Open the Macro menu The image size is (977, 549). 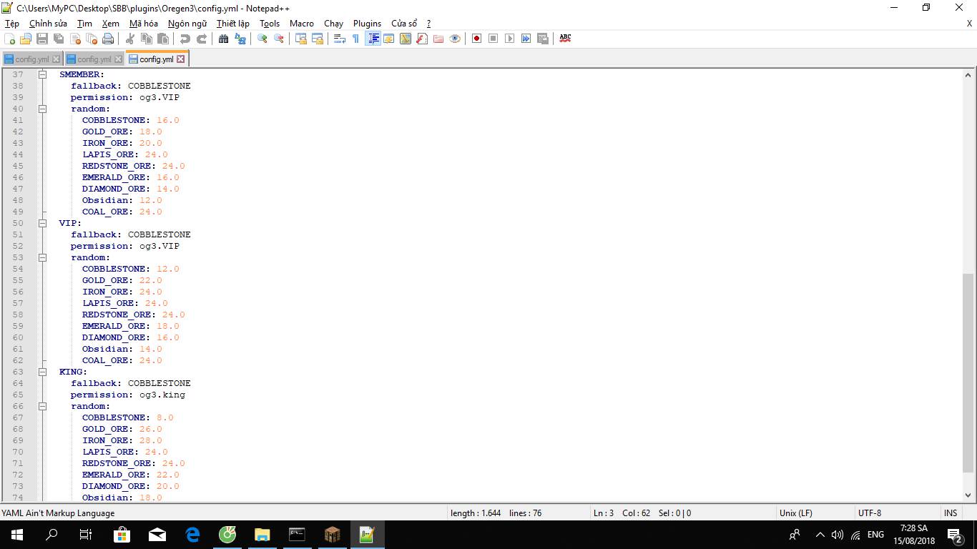(x=301, y=24)
